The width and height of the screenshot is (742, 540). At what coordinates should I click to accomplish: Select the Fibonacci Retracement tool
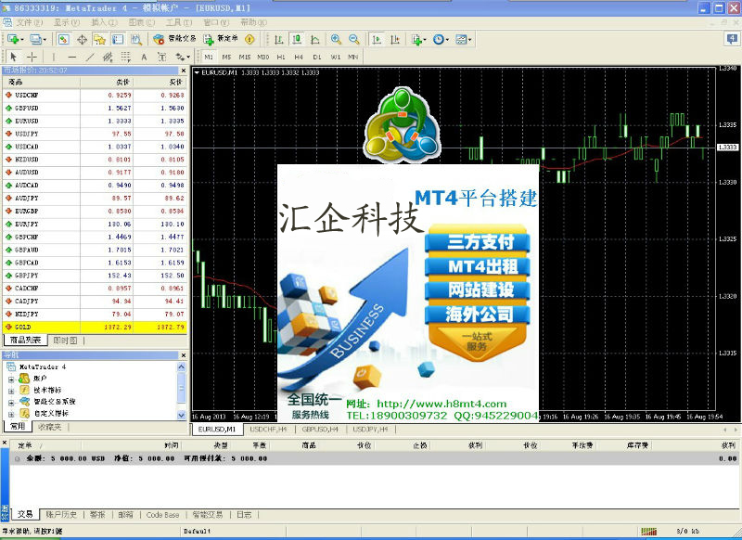click(x=125, y=57)
